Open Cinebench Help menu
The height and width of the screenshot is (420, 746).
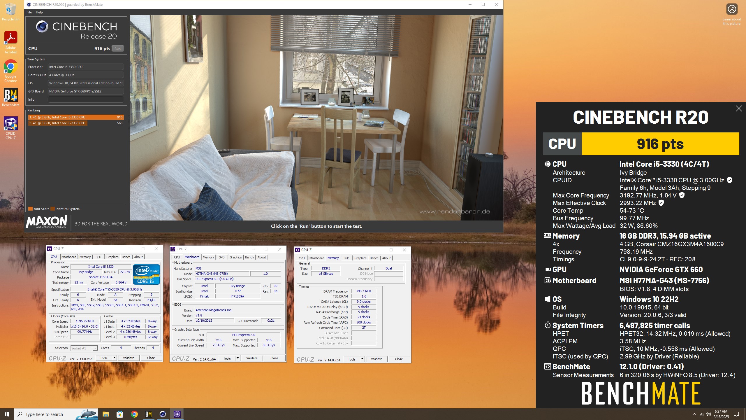[39, 12]
